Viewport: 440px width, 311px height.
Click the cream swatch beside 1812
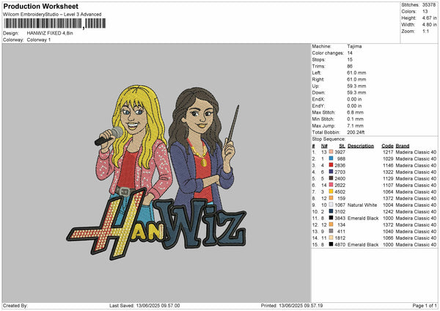(331, 238)
